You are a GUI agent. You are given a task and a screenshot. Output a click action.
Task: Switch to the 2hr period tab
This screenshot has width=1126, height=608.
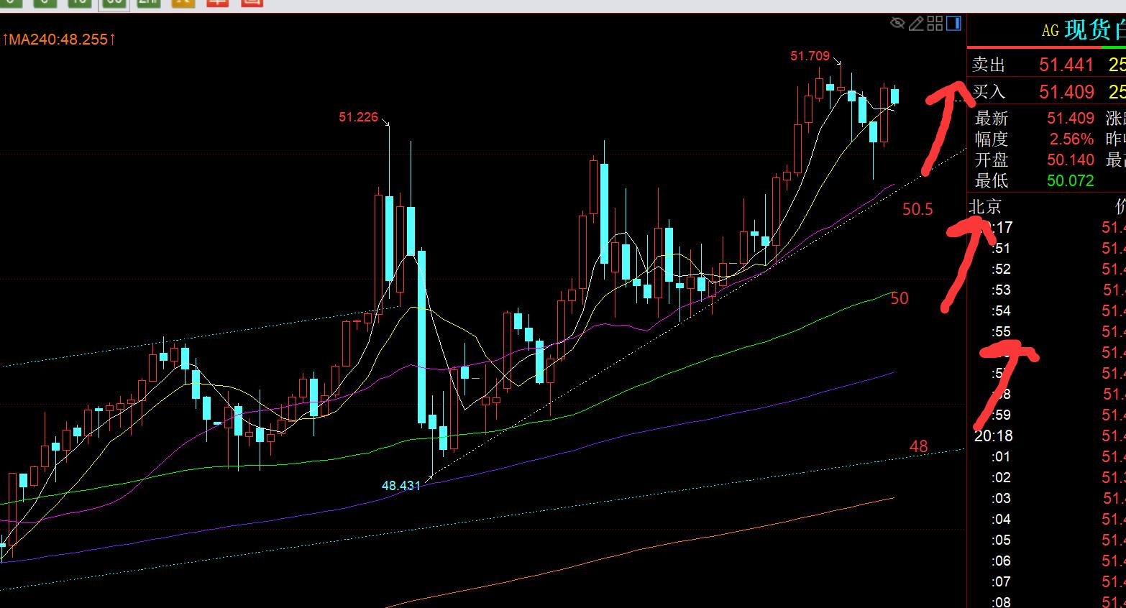147,3
